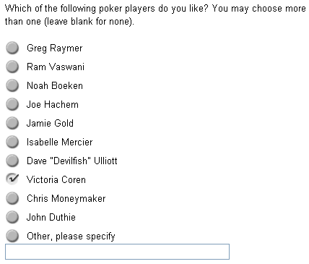Image resolution: width=309 pixels, height=264 pixels.
Task: Click the John Duthie label text
Action: pyautogui.click(x=51, y=217)
